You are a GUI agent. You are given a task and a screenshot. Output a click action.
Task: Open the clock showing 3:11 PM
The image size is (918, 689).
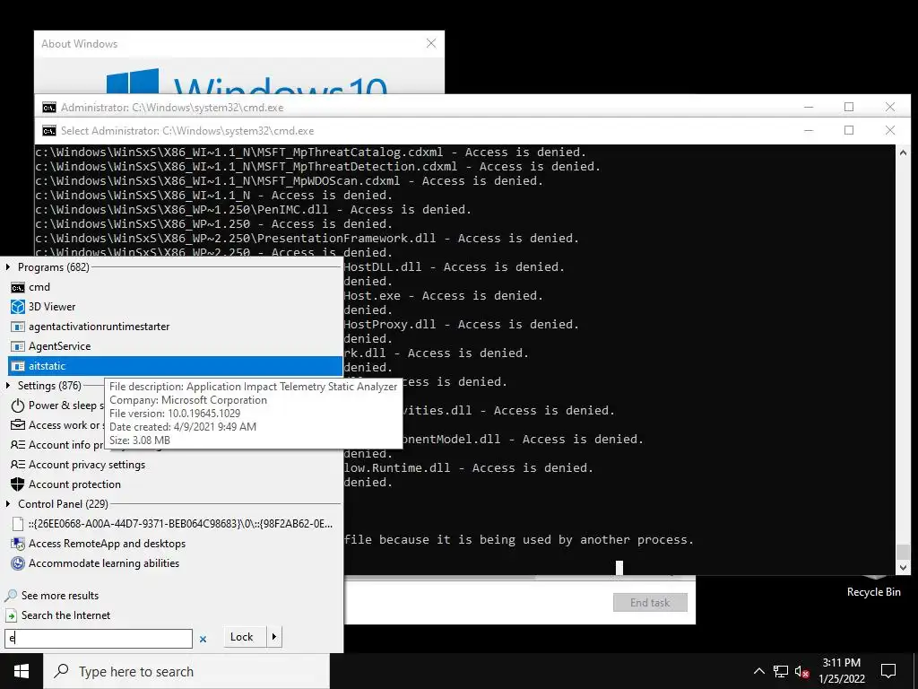841,671
